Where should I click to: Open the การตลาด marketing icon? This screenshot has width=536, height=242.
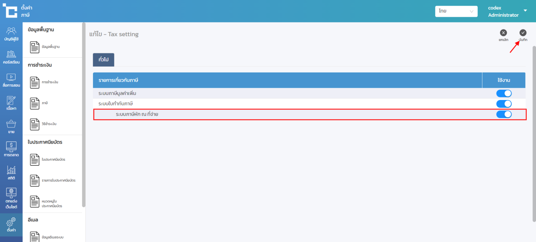(11, 150)
